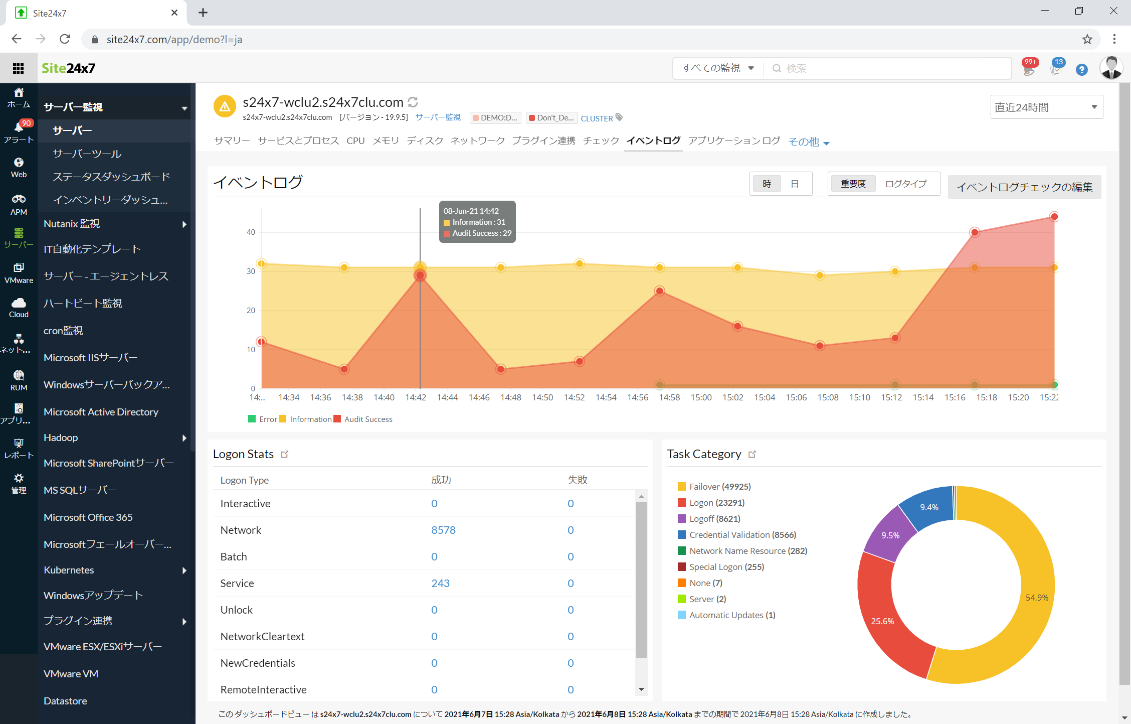Go to VMware section in sidebar
1131x724 pixels.
coord(19,273)
